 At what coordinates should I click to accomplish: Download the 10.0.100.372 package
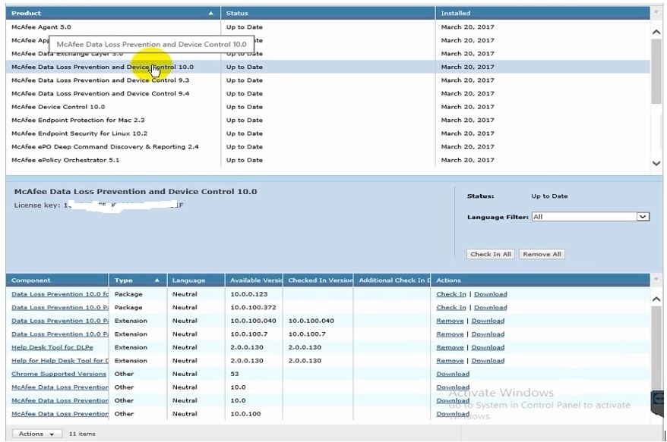click(x=490, y=308)
